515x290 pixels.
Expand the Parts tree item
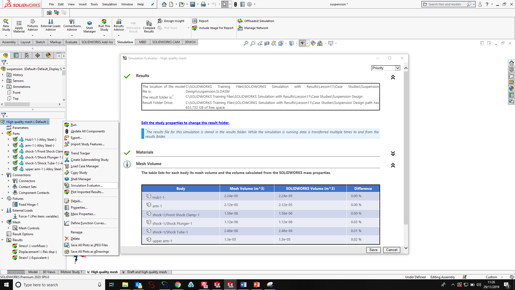pyautogui.click(x=3, y=133)
